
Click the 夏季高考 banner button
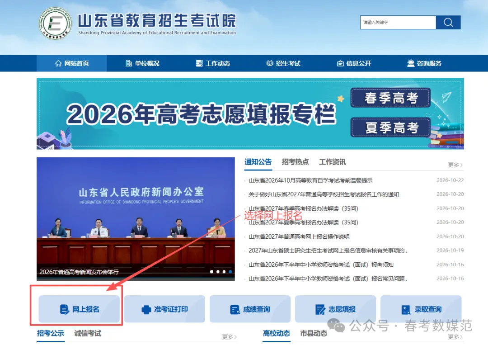[x=390, y=128]
